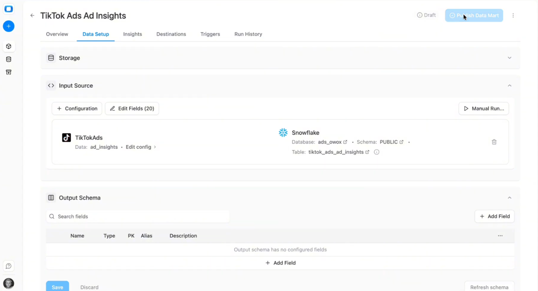Click the Publish Data Mart button
The width and height of the screenshot is (538, 291).
[x=474, y=15]
